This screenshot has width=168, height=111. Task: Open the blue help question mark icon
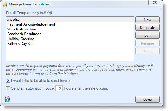pos(7,99)
